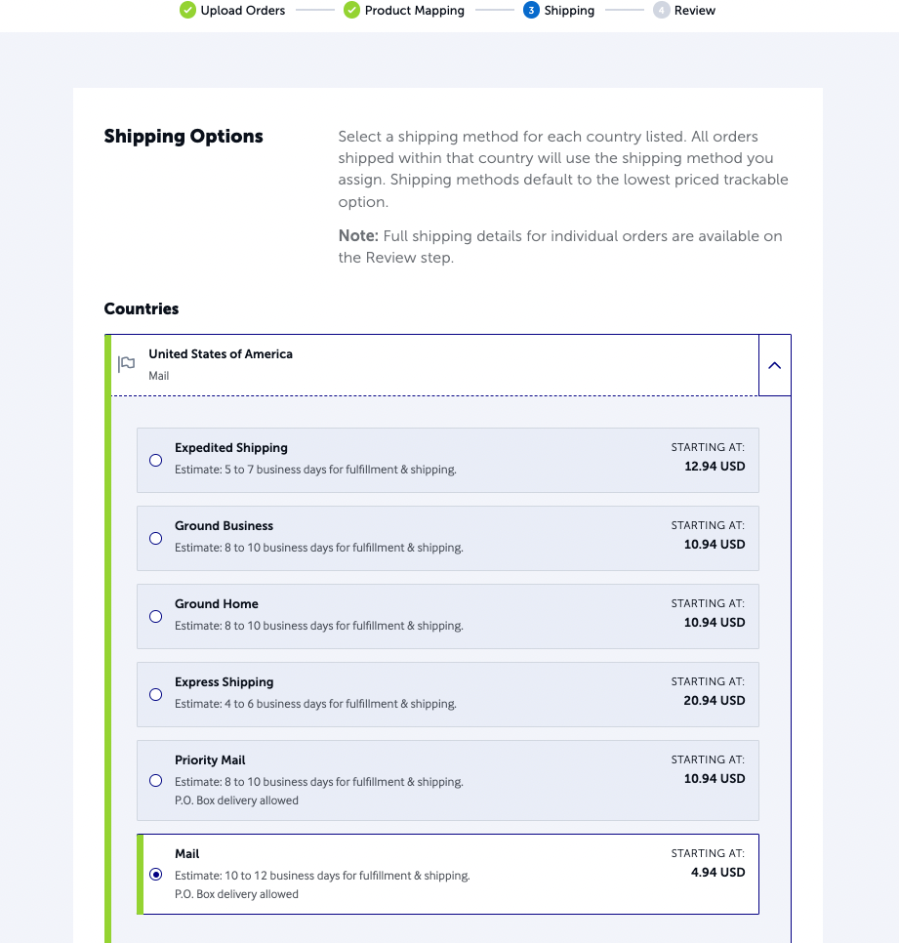Choose Express Shipping as the method
The width and height of the screenshot is (899, 943).
(x=155, y=694)
